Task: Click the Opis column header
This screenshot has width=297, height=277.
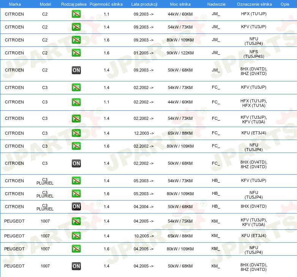Action: point(285,4)
